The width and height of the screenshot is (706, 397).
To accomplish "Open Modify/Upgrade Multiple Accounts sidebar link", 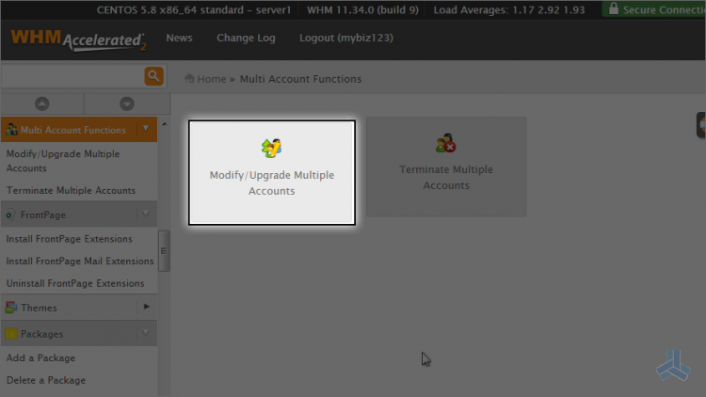I will pos(63,161).
